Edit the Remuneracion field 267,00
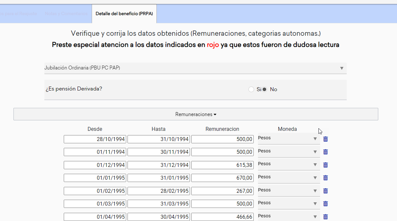 (222, 191)
